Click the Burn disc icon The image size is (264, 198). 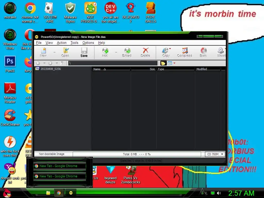[203, 52]
